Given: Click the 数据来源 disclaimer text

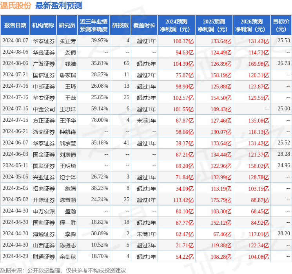Looking at the screenshot, I should pos(63,270).
